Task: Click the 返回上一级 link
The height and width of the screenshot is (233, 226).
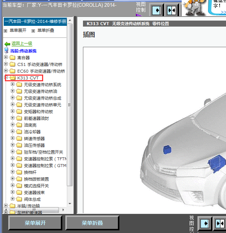Action: pyautogui.click(x=22, y=43)
